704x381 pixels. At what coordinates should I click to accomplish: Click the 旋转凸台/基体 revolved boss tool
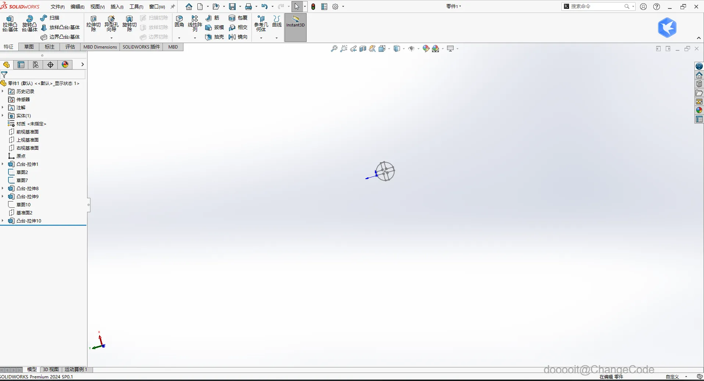click(x=29, y=24)
